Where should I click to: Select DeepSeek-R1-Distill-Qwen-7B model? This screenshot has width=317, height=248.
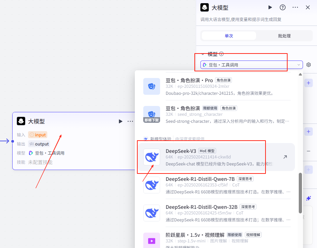coord(217,185)
